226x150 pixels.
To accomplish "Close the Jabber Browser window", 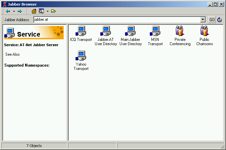I will 221,4.
